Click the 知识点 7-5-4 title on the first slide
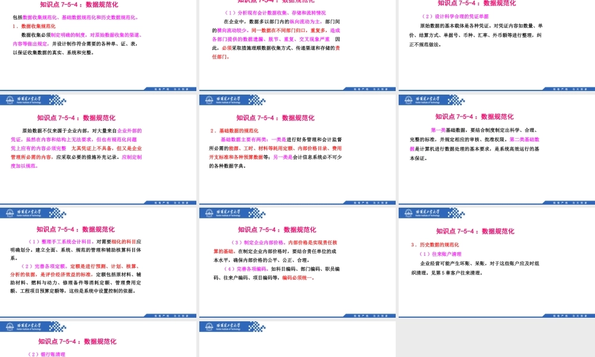Image resolution: width=595 pixels, height=357 pixels. [x=79, y=6]
